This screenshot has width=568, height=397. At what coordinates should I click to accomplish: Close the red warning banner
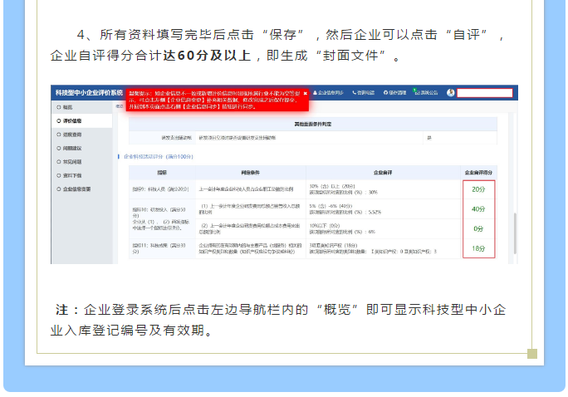click(306, 94)
